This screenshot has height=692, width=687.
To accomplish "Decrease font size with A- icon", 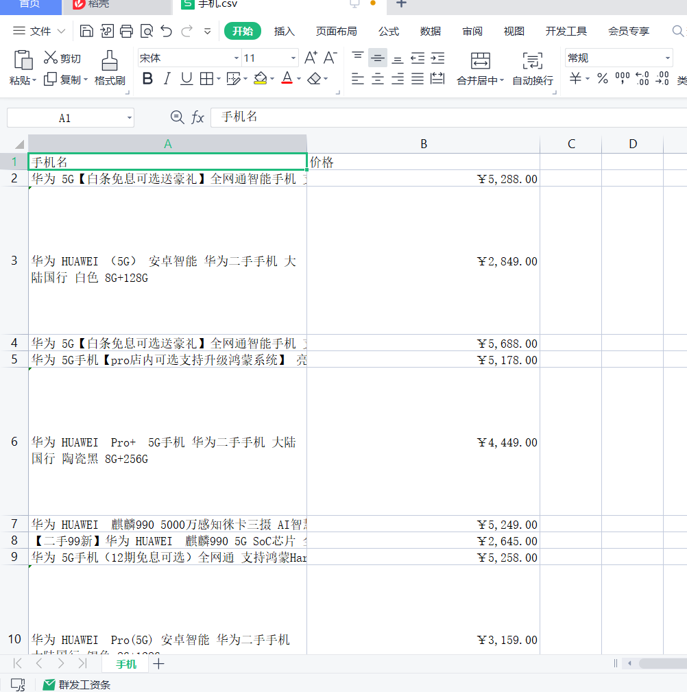I will pyautogui.click(x=330, y=58).
